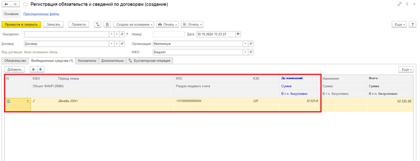Open help with the question mark button
The height and width of the screenshot is (161, 420).
coord(413,25)
